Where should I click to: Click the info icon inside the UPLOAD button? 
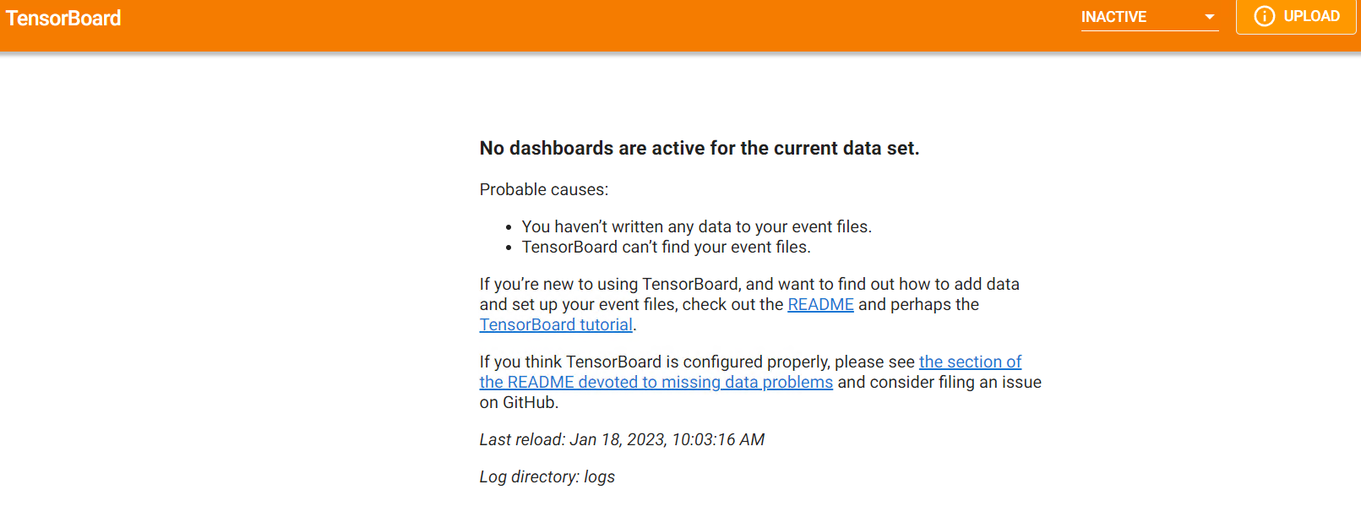1264,16
